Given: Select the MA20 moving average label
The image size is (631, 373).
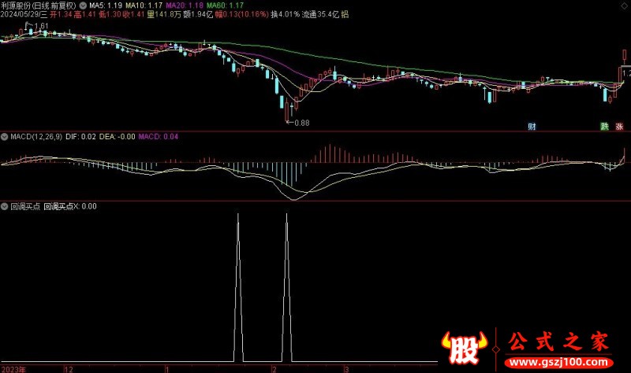Looking at the screenshot, I should point(178,4).
